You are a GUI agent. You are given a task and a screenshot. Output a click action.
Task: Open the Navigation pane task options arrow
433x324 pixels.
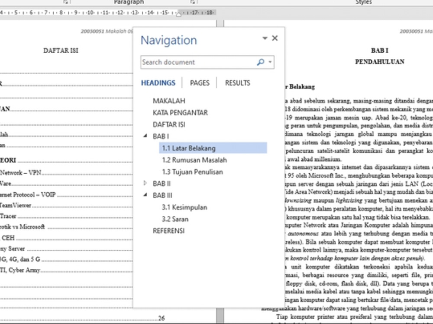(265, 38)
